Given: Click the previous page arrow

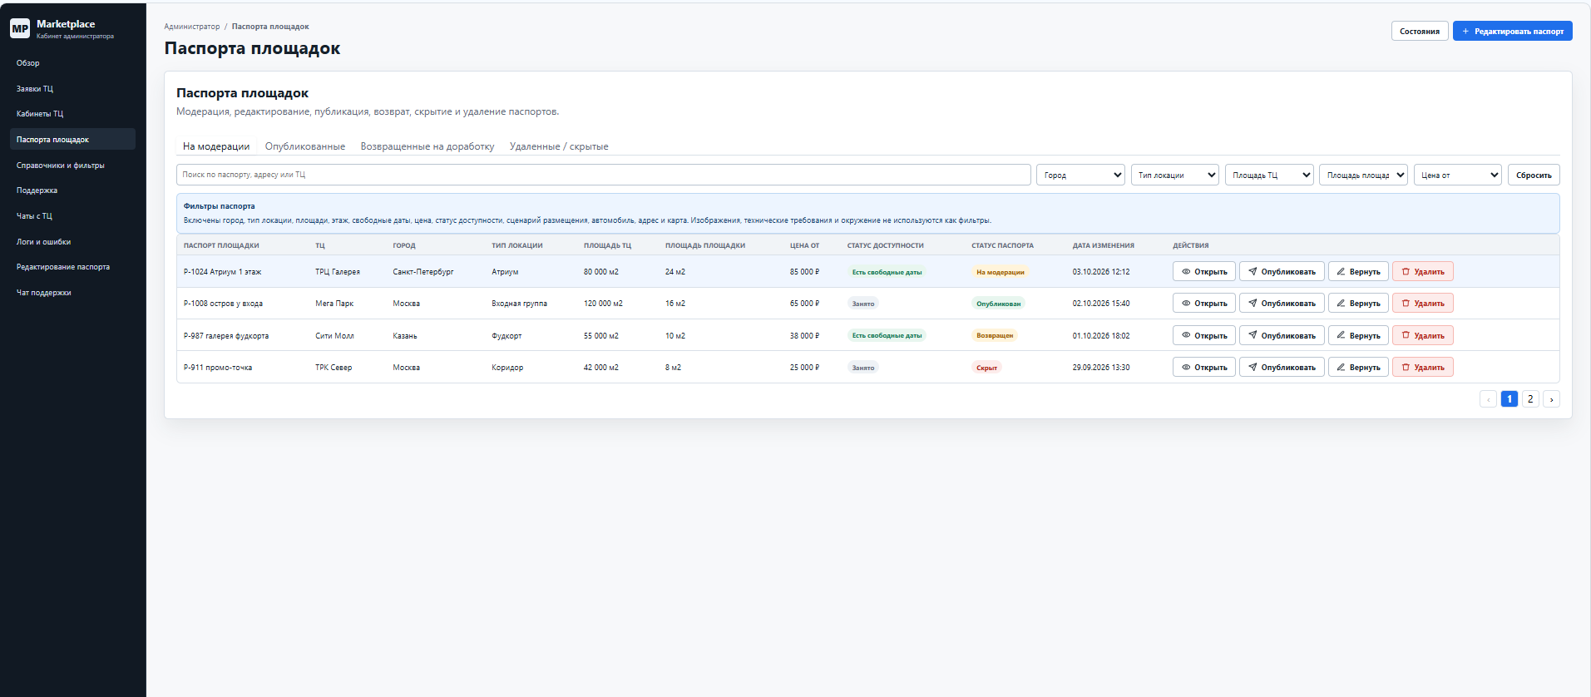Looking at the screenshot, I should pyautogui.click(x=1488, y=399).
